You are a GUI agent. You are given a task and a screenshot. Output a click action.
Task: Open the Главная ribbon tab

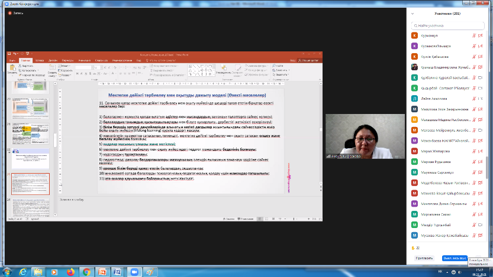click(25, 60)
